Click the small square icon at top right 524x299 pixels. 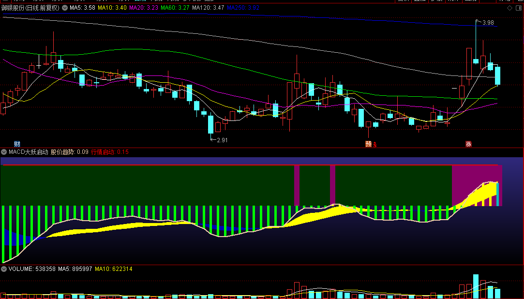tap(518, 8)
